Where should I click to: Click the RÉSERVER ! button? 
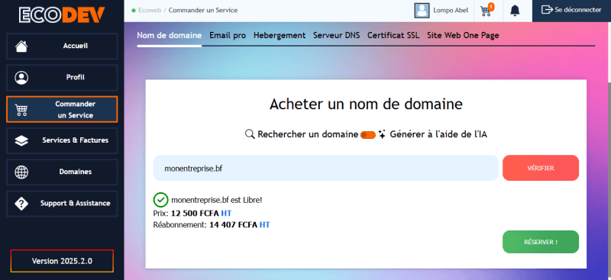tap(541, 242)
